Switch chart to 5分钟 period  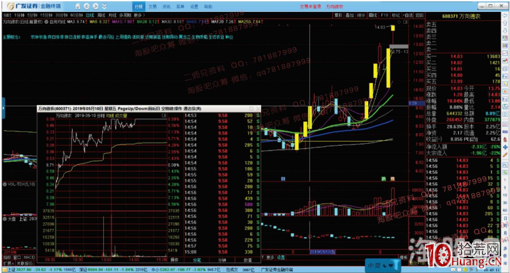point(33,15)
